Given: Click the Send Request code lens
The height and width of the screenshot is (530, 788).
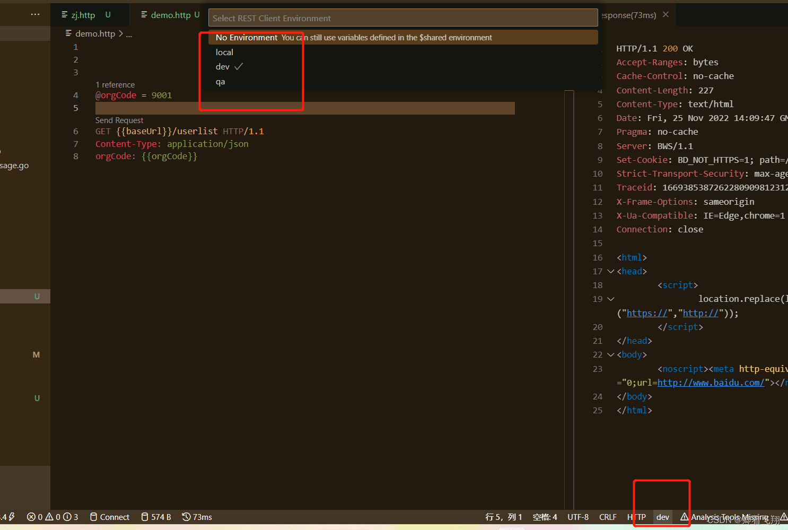Looking at the screenshot, I should click(119, 120).
